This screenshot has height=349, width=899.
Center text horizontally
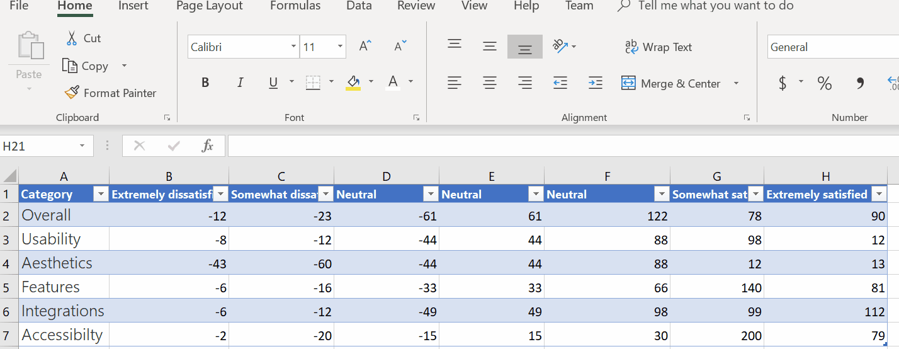click(x=490, y=83)
